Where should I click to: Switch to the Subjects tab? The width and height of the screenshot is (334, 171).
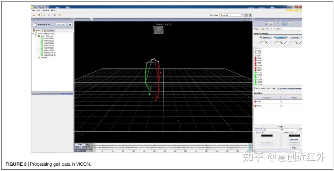[x=49, y=30]
